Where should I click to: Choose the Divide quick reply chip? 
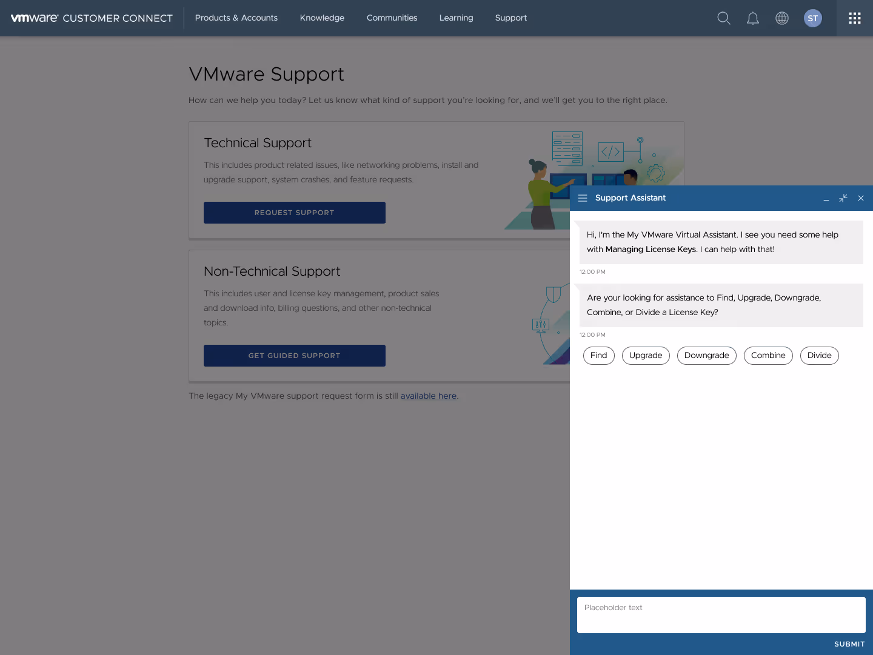[x=820, y=356]
